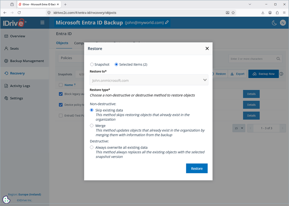Click the address bar URL
The width and height of the screenshot is (289, 206).
(85, 13)
